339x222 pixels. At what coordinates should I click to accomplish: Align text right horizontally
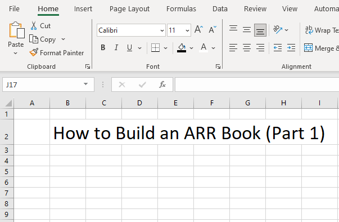(260, 48)
